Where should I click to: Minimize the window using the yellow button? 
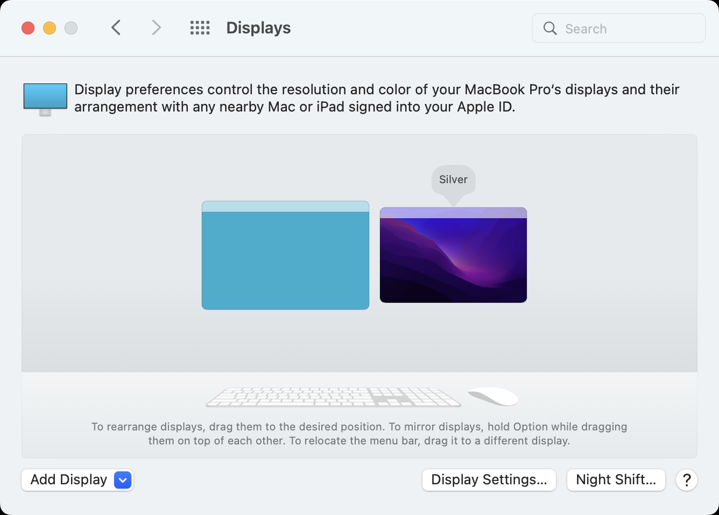(x=50, y=28)
